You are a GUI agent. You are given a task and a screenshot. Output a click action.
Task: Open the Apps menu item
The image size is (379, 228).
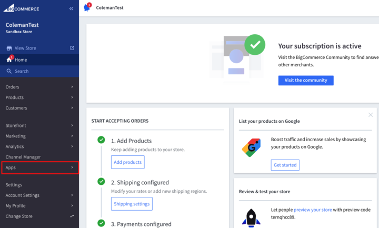[x=40, y=167]
